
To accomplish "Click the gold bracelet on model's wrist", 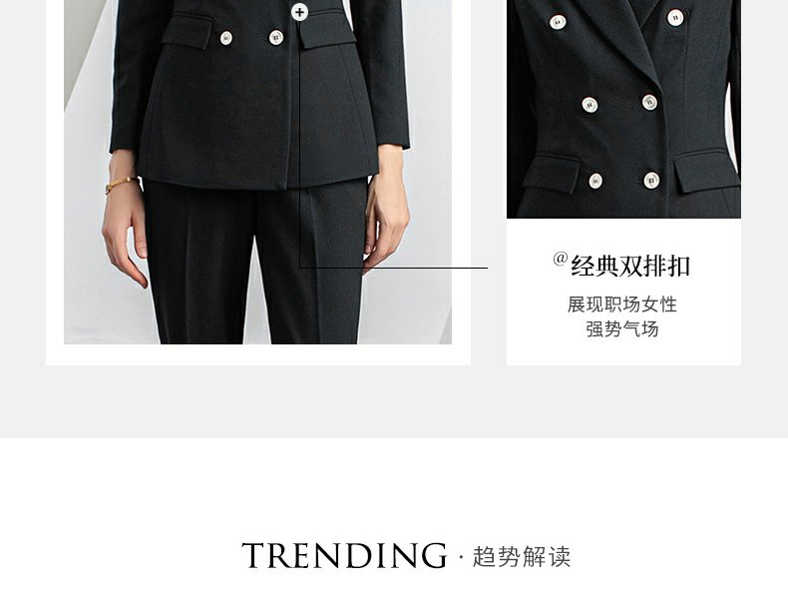I will pyautogui.click(x=121, y=184).
